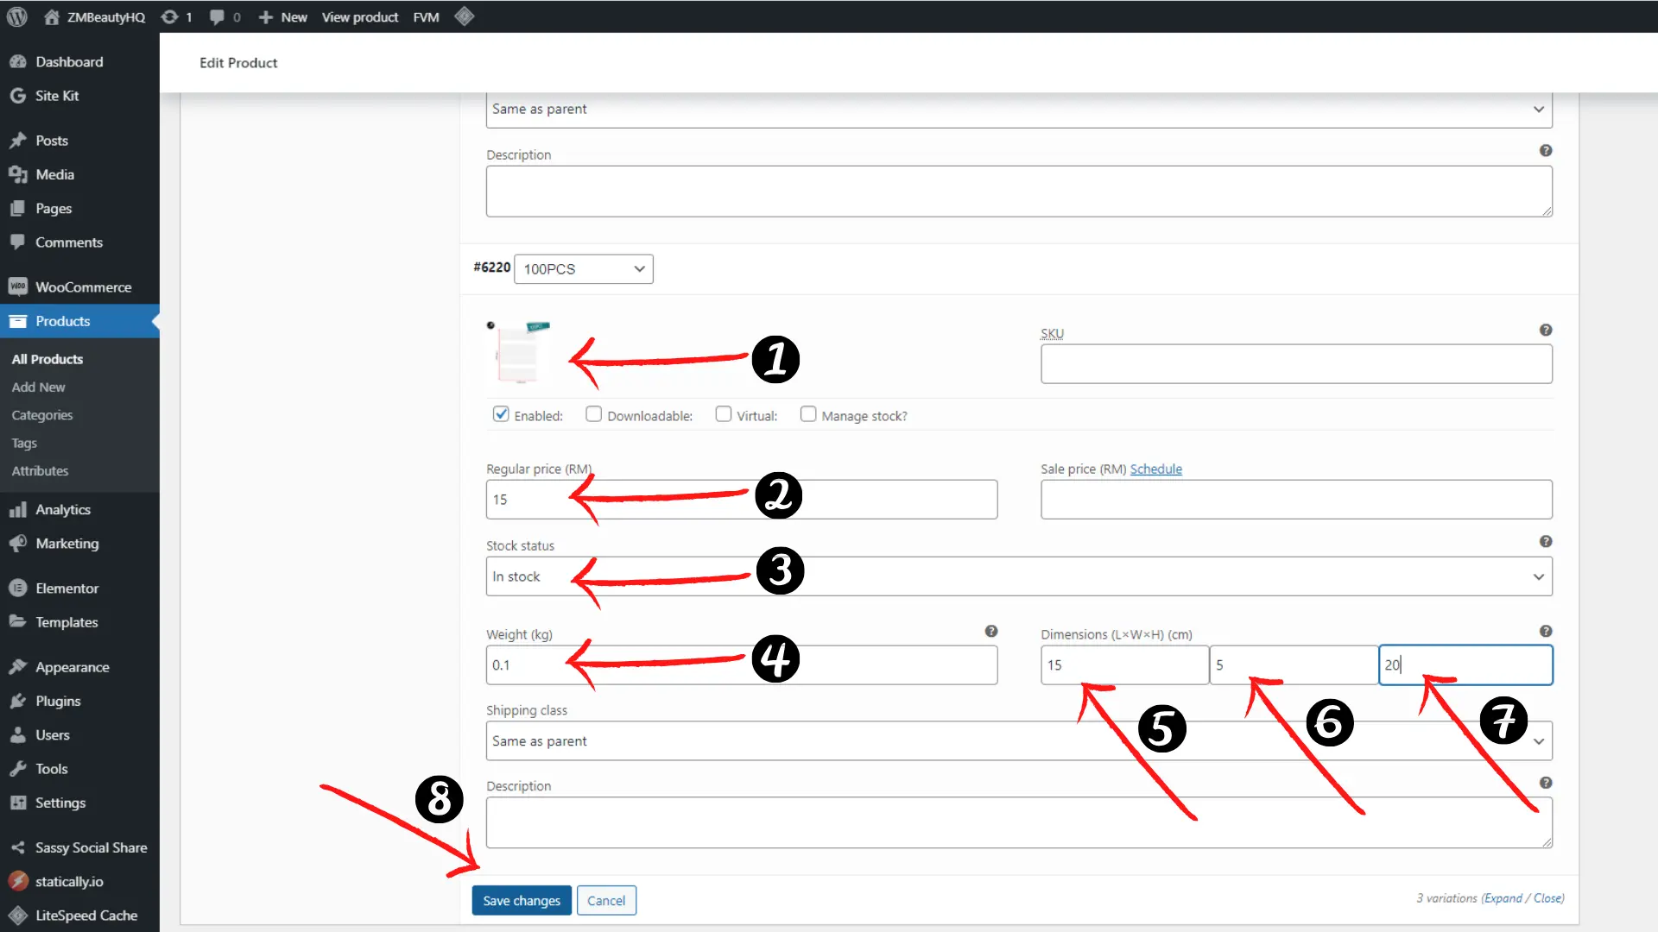
Task: Open Add New product submenu item
Action: (39, 387)
